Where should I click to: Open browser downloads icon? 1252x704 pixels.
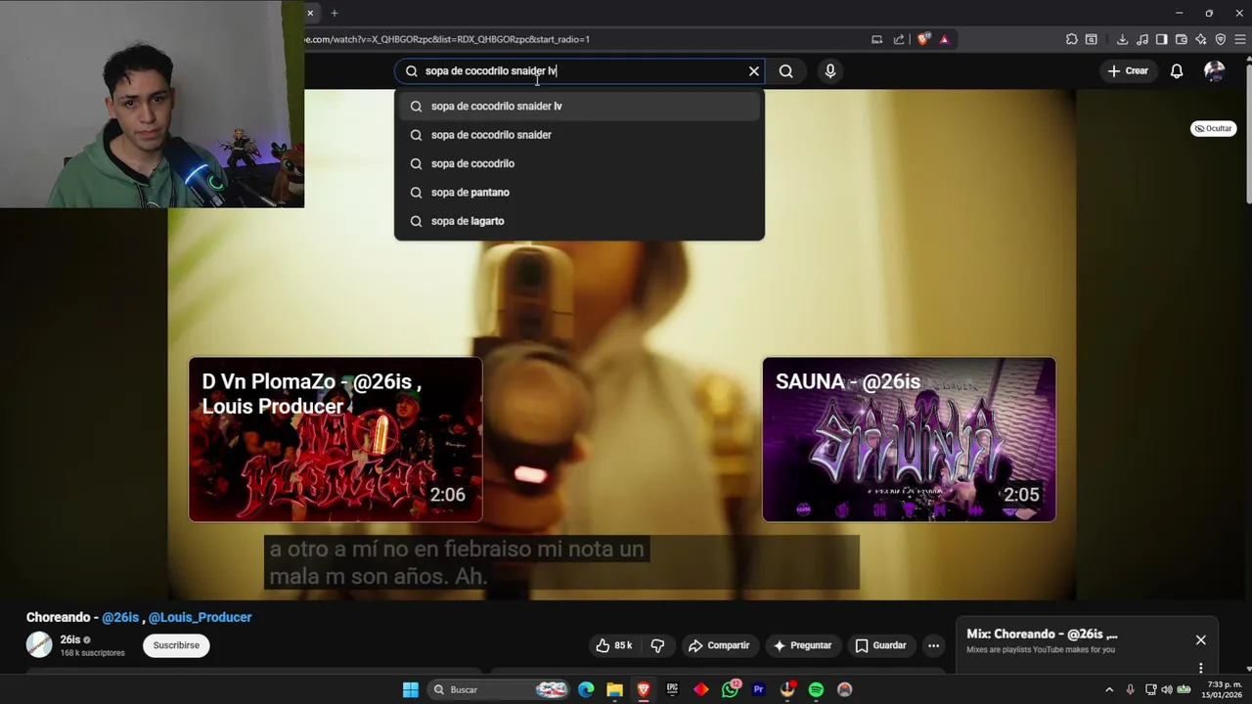pos(1122,40)
